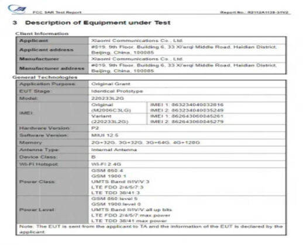
Task: Select the 'FCC SAR Test Report' header text
Action: point(57,12)
